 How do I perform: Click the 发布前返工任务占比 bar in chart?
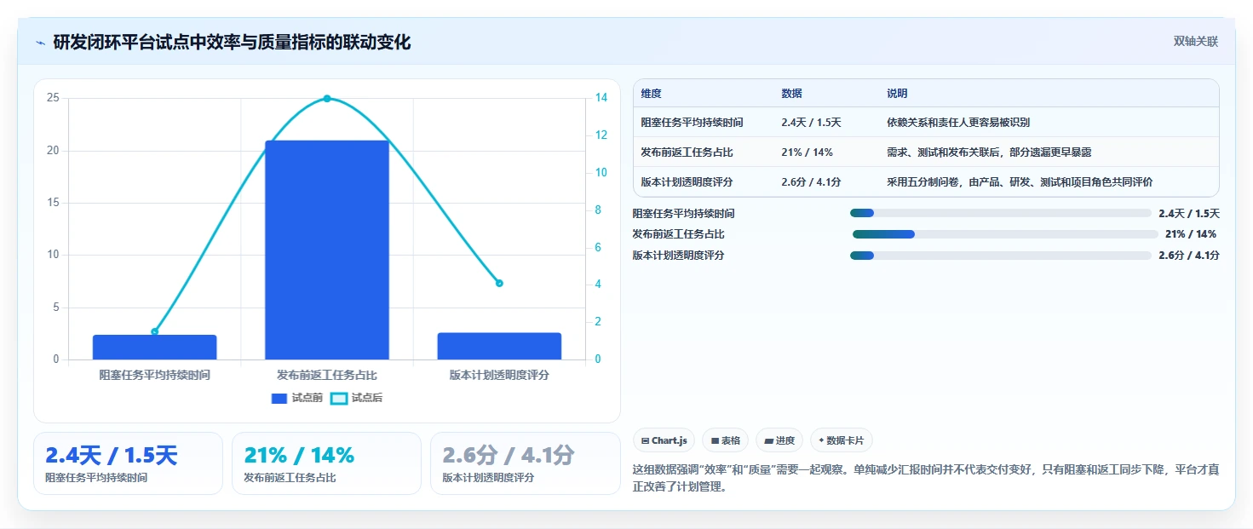click(327, 250)
